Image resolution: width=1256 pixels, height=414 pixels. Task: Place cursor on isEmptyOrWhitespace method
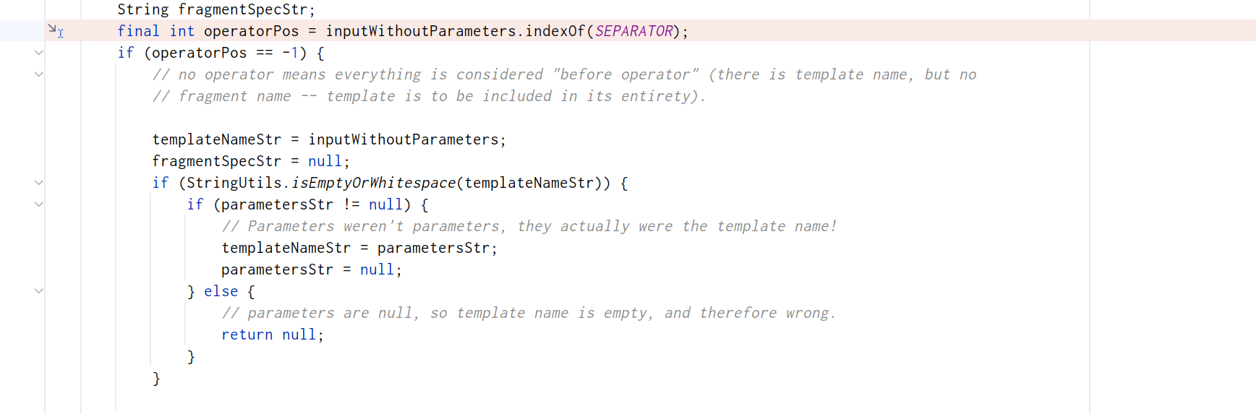(373, 183)
